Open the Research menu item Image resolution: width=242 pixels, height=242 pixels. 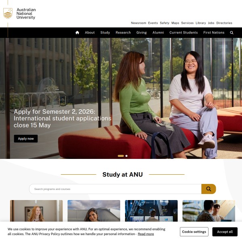click(123, 33)
